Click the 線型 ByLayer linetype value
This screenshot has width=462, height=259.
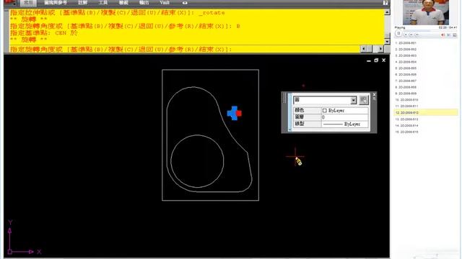click(x=345, y=124)
